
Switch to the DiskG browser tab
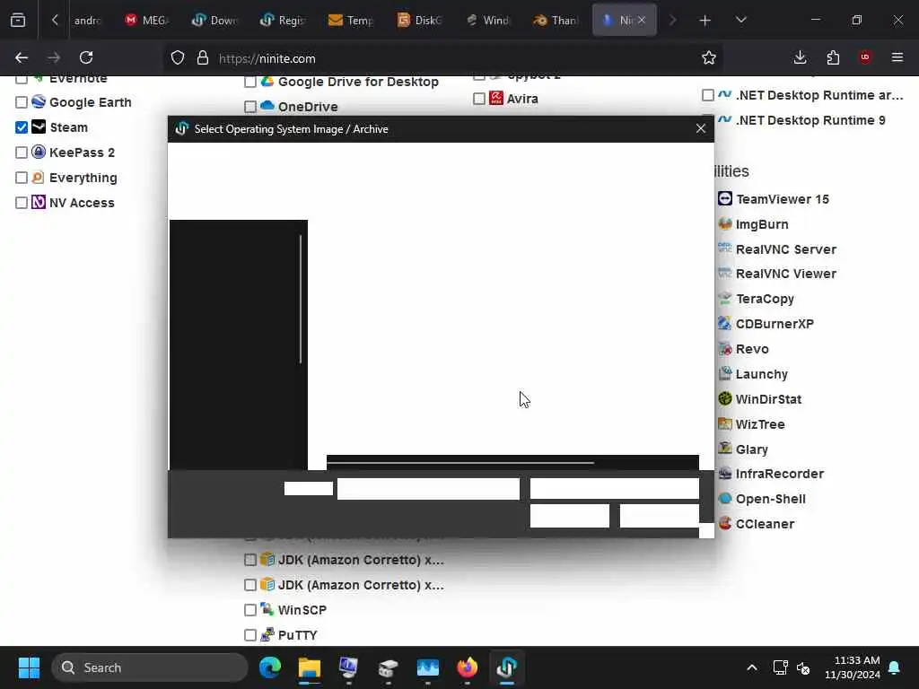click(x=420, y=20)
